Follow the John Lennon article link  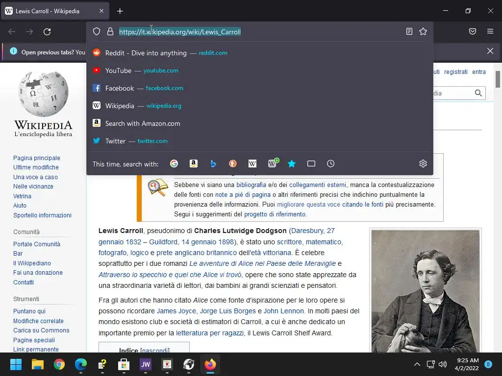click(284, 311)
